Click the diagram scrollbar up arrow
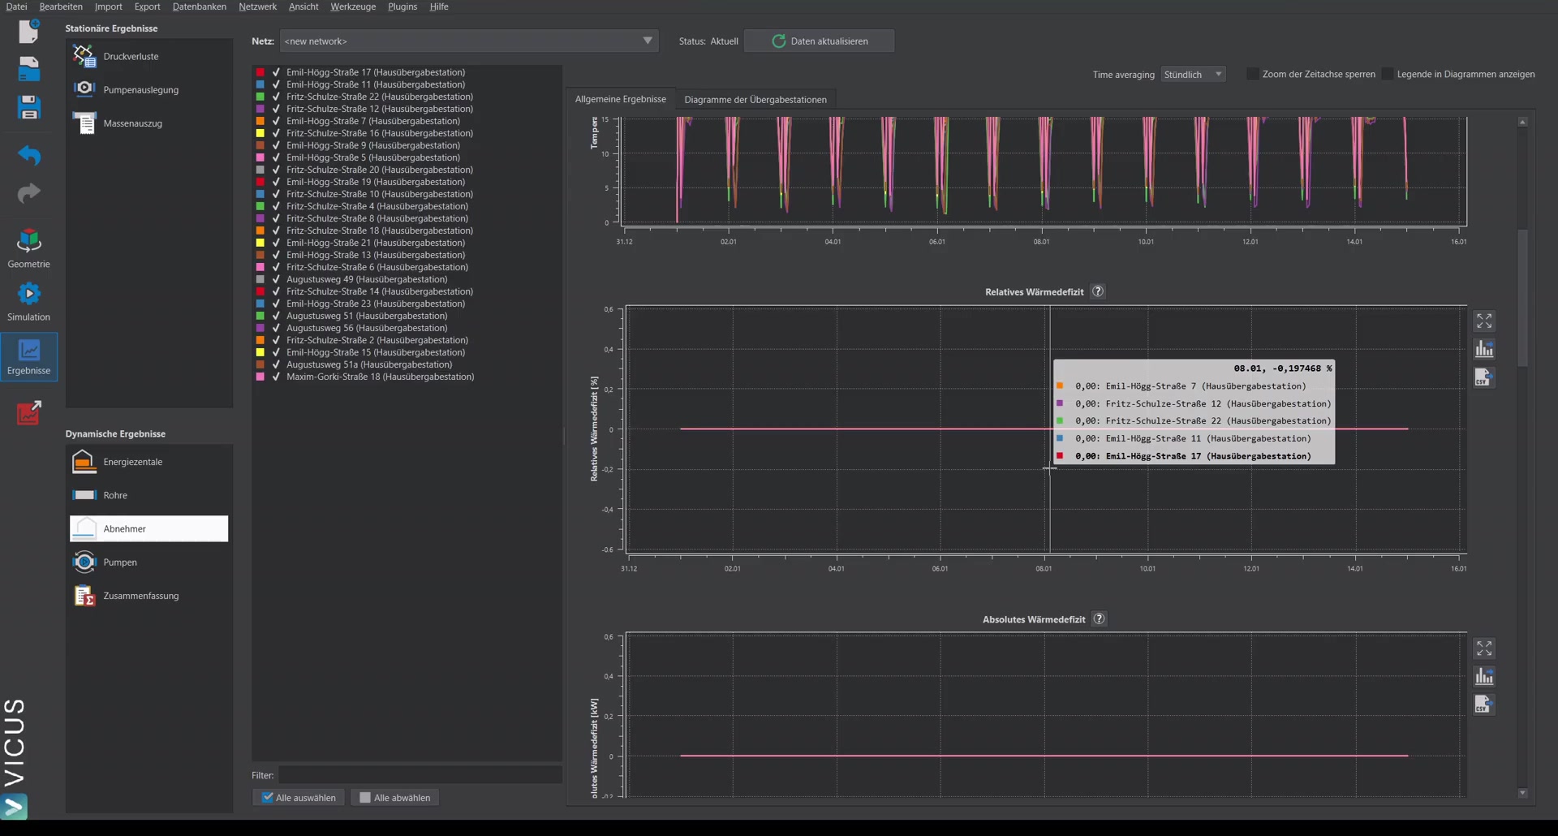 (1523, 122)
